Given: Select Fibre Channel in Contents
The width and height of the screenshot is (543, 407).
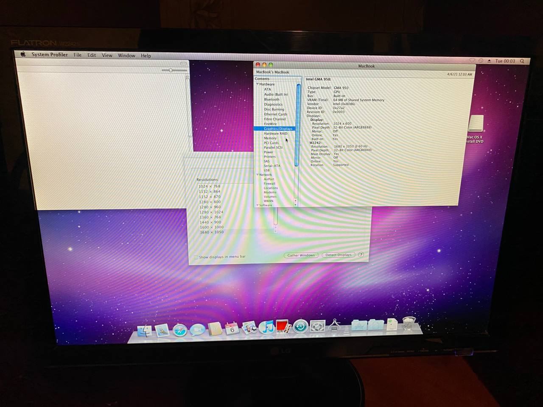Looking at the screenshot, I should pyautogui.click(x=274, y=119).
